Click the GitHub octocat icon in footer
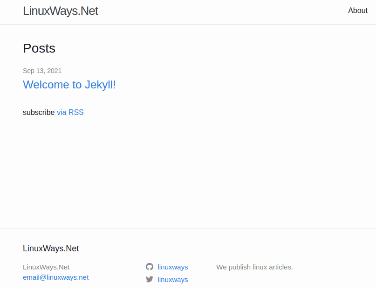376x289 pixels. 150,267
